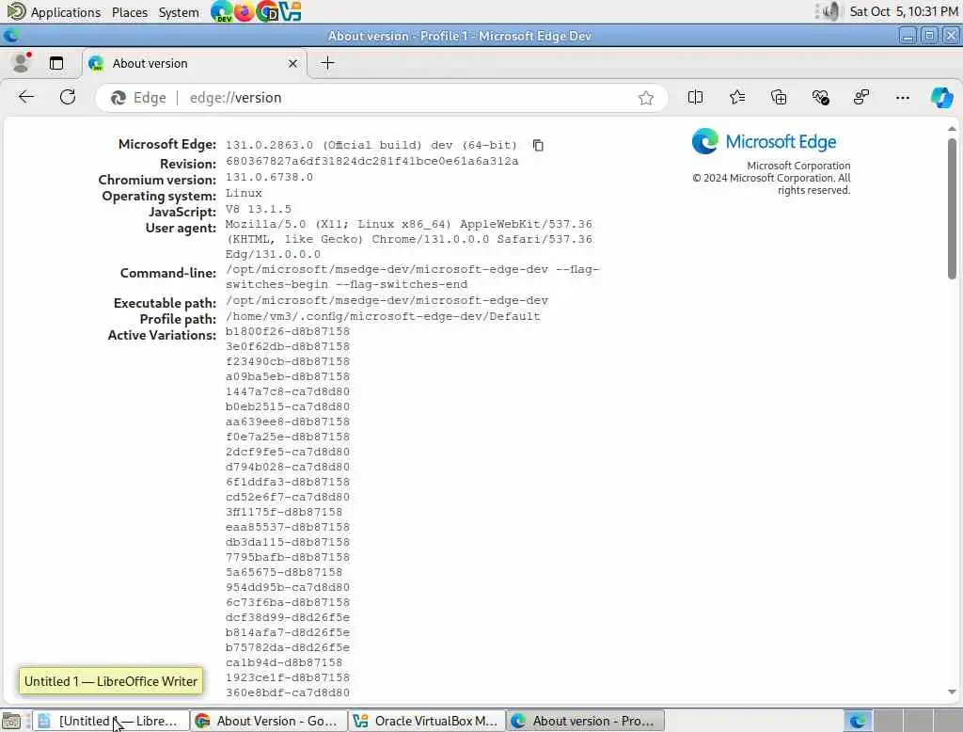The width and height of the screenshot is (963, 732).
Task: Click Executable path value text
Action: point(387,300)
